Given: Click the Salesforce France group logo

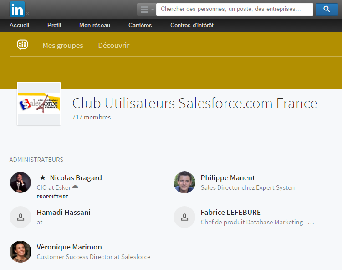Looking at the screenshot, I should click(39, 104).
